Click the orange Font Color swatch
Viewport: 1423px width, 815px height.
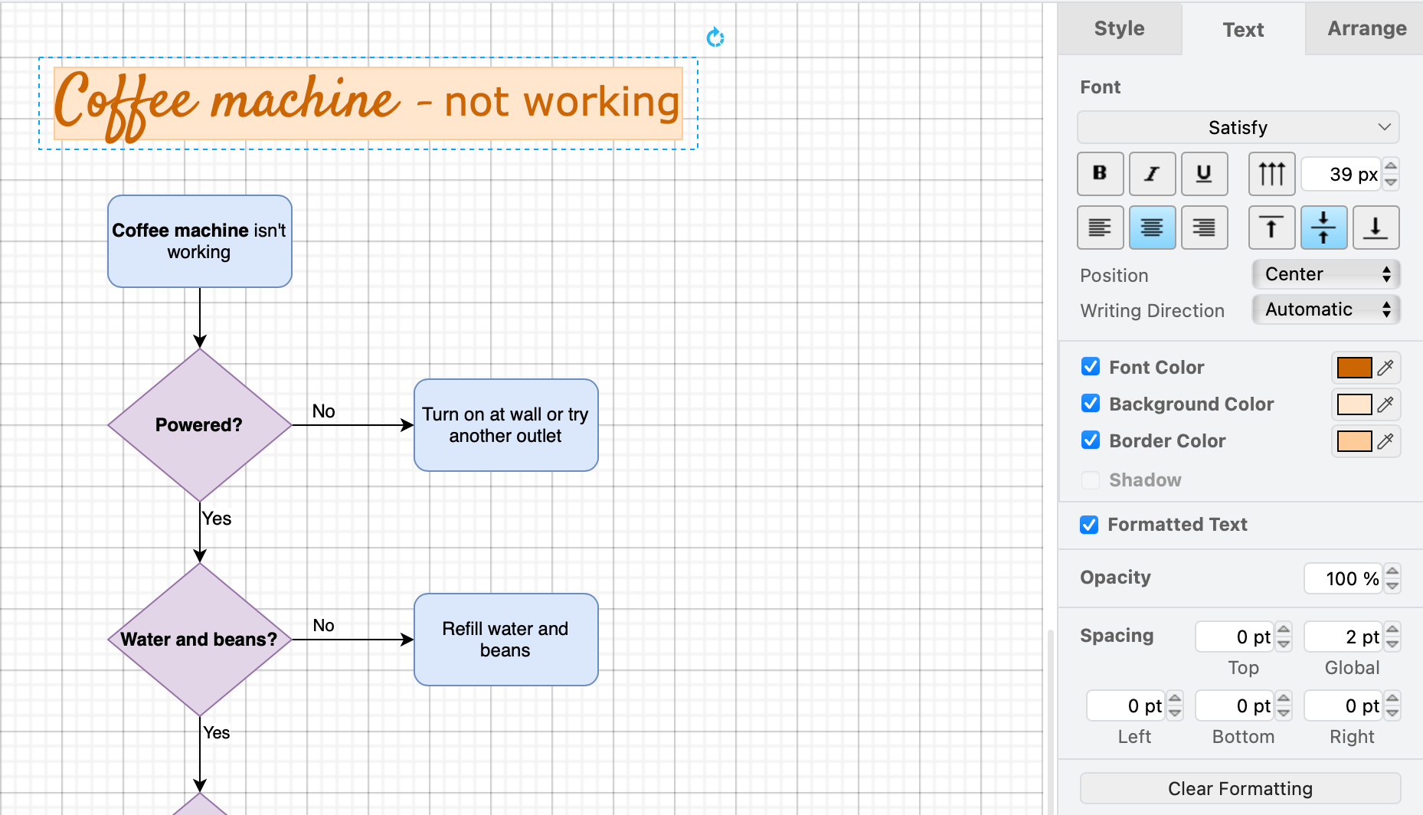(1354, 368)
